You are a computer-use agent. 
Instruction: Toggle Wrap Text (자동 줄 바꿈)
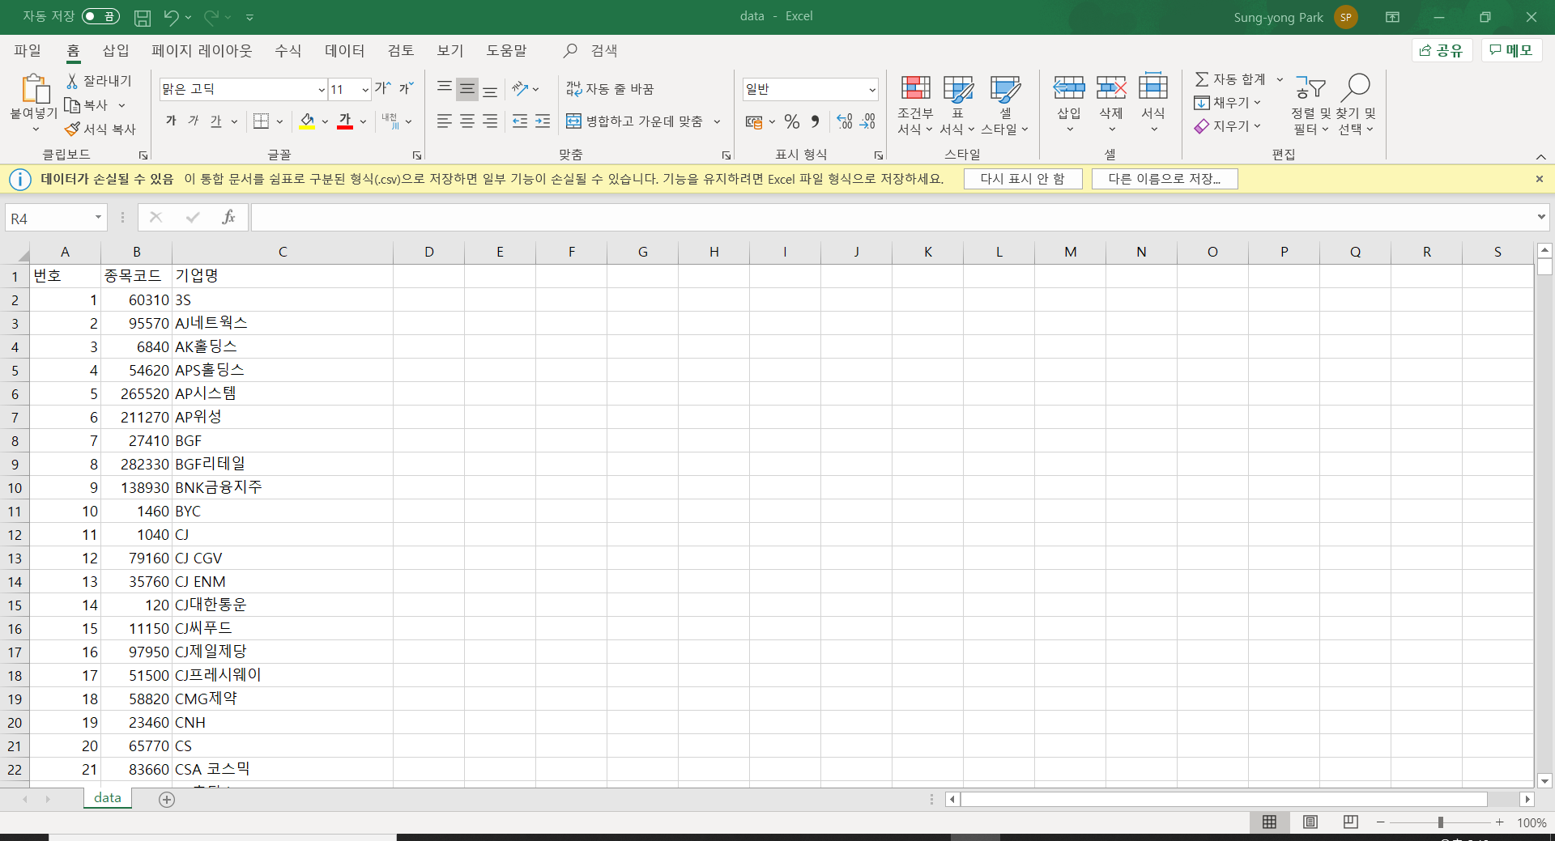click(610, 88)
